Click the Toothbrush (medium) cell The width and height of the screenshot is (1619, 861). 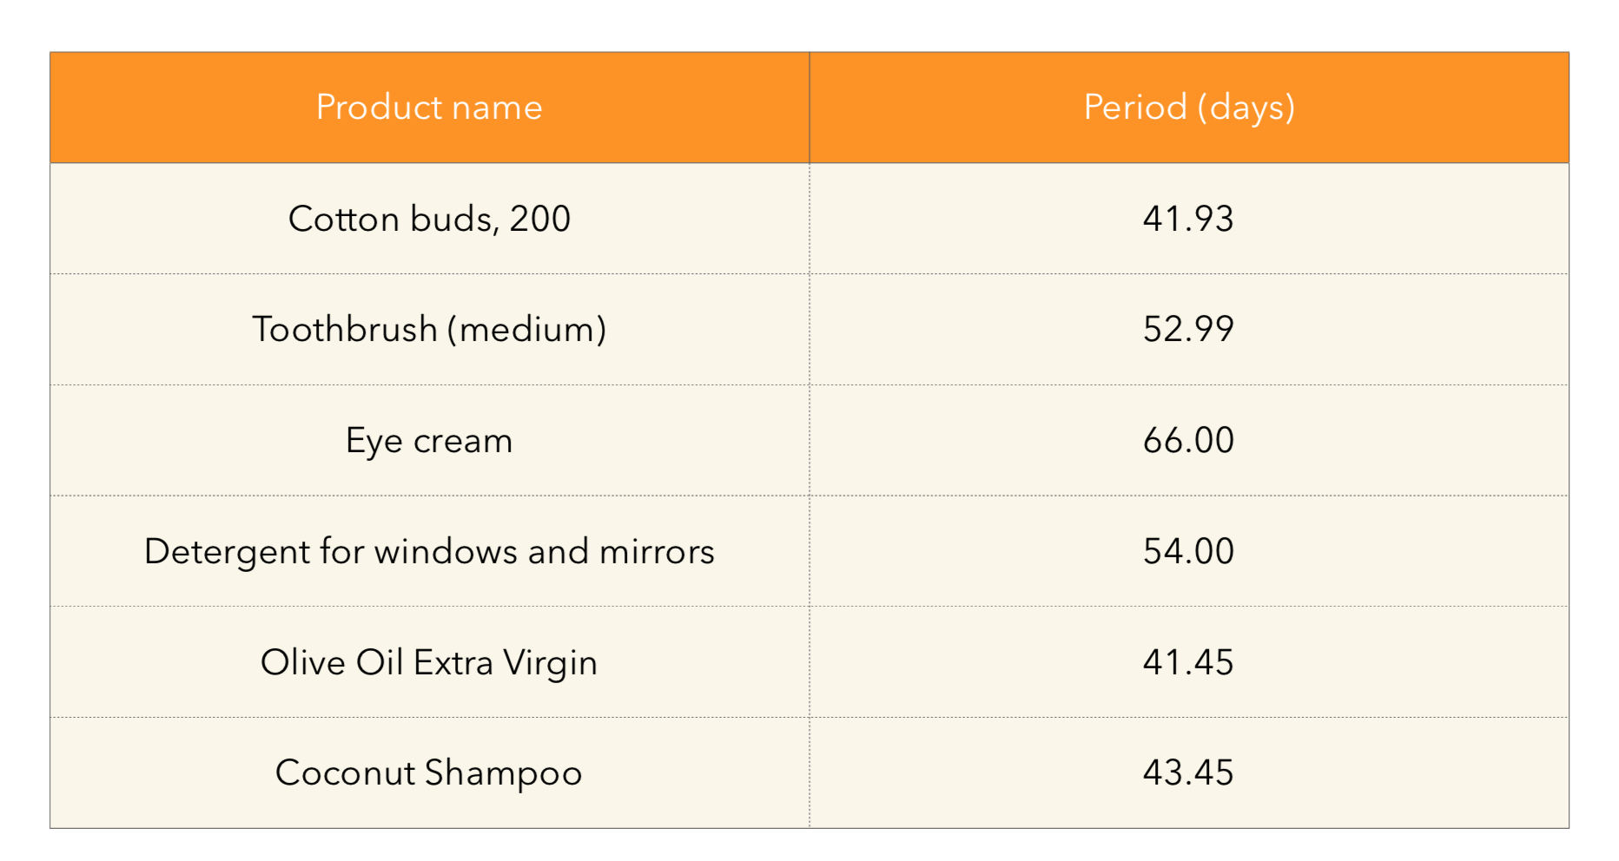429,330
